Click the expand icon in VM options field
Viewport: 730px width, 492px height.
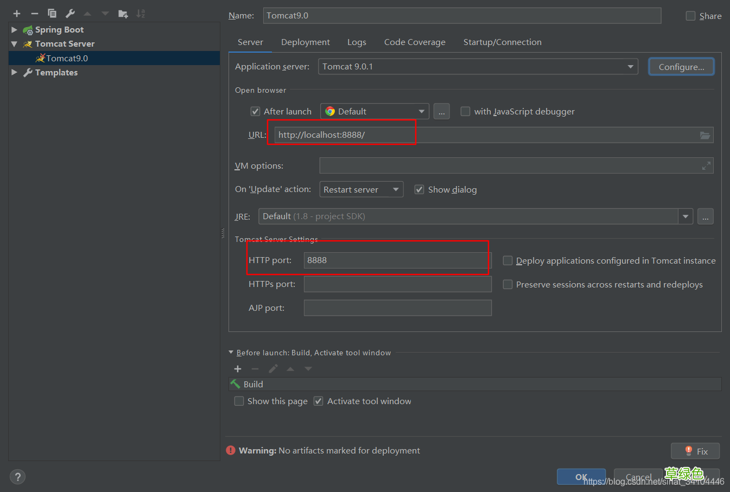click(x=706, y=166)
